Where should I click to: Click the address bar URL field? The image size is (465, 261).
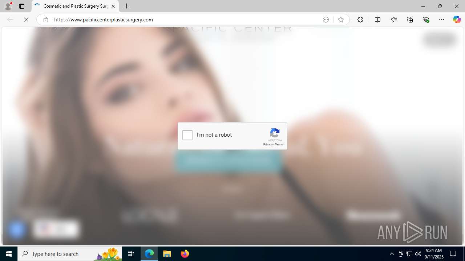click(x=185, y=20)
